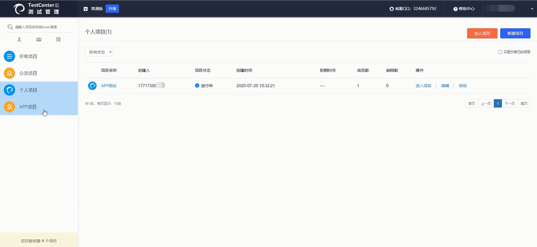Go to 上一页 previous page
This screenshot has height=247, width=537.
[486, 103]
